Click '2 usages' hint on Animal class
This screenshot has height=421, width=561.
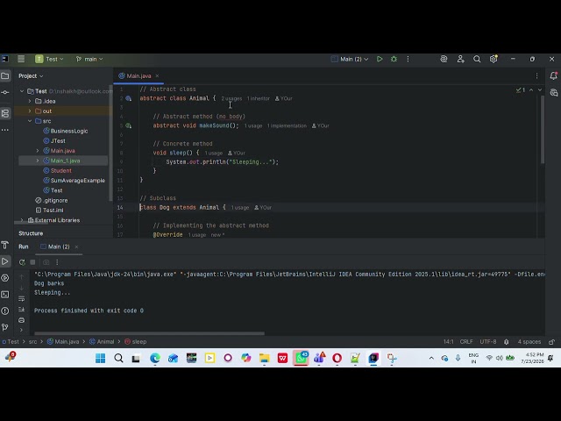click(231, 98)
